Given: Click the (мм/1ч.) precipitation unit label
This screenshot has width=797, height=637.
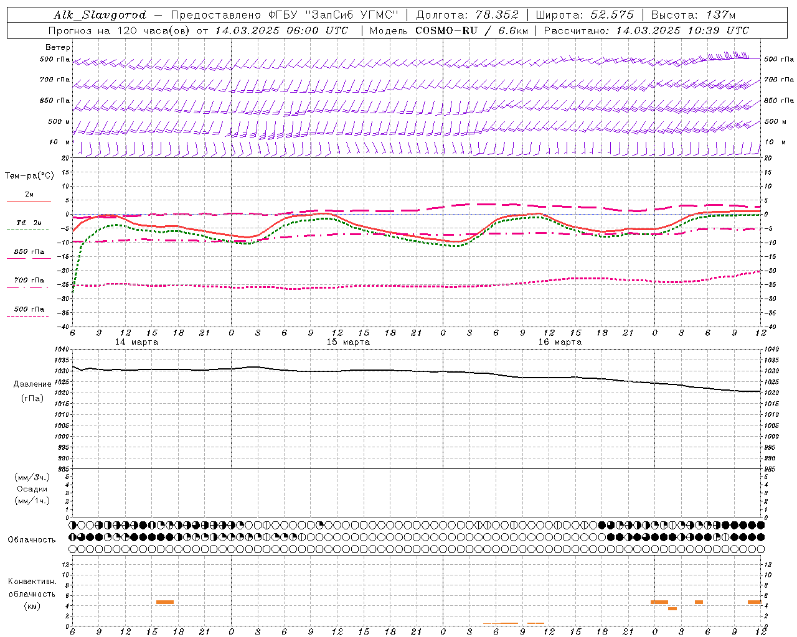Looking at the screenshot, I should pos(32,501).
